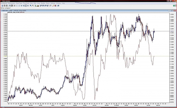Click the red delete-drawings icon
Viewport: 177px width, 108px height.
click(x=56, y=6)
